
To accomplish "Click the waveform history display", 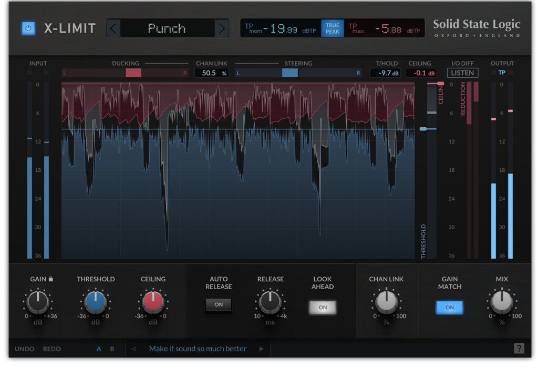I will click(238, 170).
